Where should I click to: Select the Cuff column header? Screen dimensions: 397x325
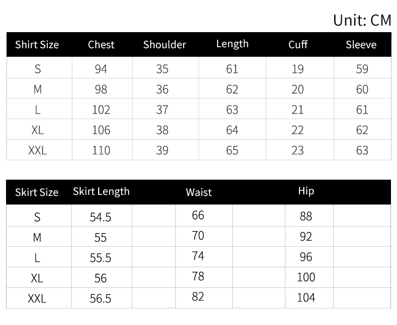point(297,45)
